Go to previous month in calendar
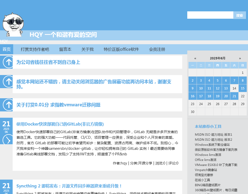Viewport: 248px width, 194px height. click(x=195, y=58)
